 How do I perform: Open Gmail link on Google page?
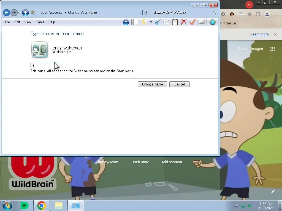[242, 49]
